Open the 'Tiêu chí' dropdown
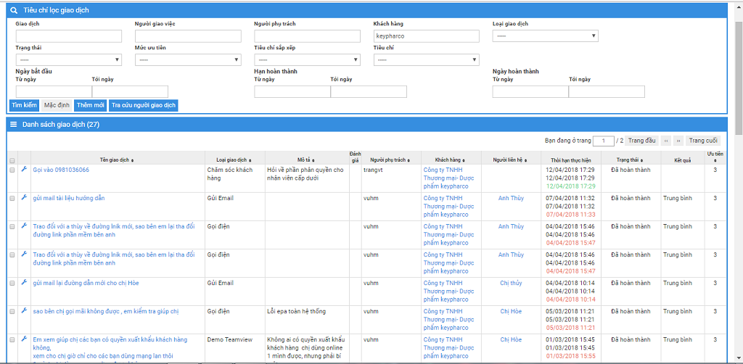Viewport: 743px width, 364px height. point(427,59)
